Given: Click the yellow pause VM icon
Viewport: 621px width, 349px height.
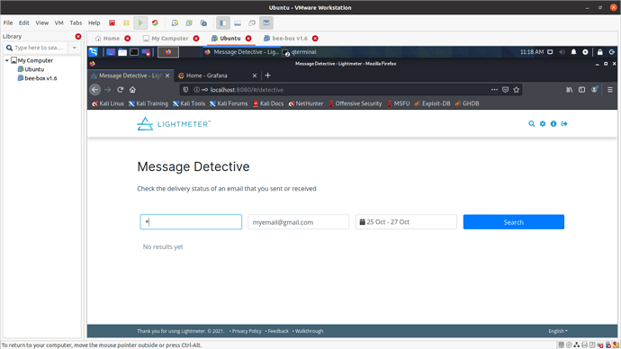Looking at the screenshot, I should 126,23.
